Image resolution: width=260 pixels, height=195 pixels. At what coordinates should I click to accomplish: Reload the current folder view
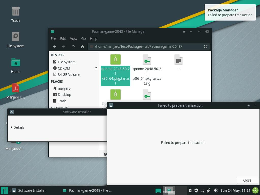point(206,47)
